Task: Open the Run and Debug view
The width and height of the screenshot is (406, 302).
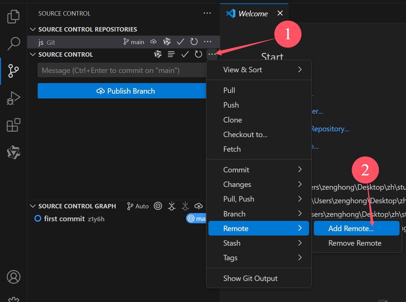Action: (14, 98)
